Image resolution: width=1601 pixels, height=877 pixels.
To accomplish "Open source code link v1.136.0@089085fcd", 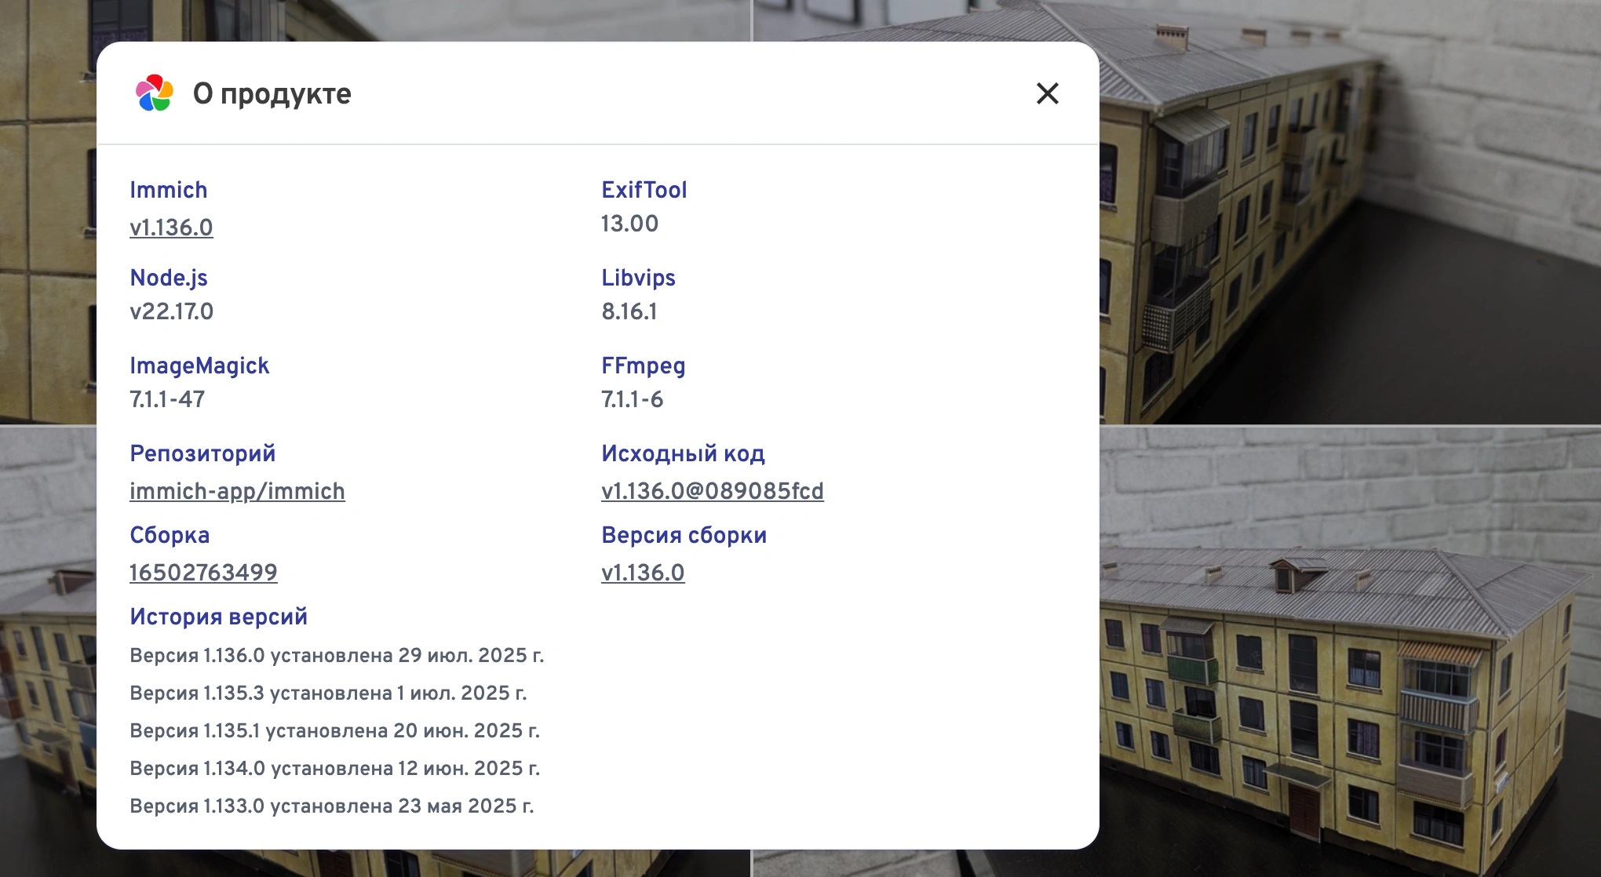I will [713, 491].
